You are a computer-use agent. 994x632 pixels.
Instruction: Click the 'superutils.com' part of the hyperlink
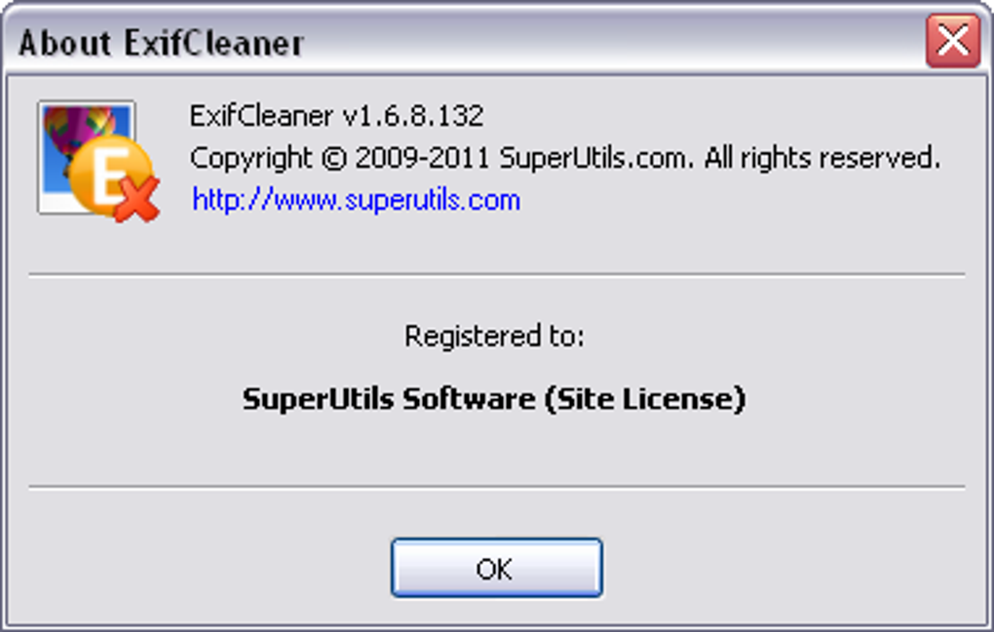pos(433,201)
